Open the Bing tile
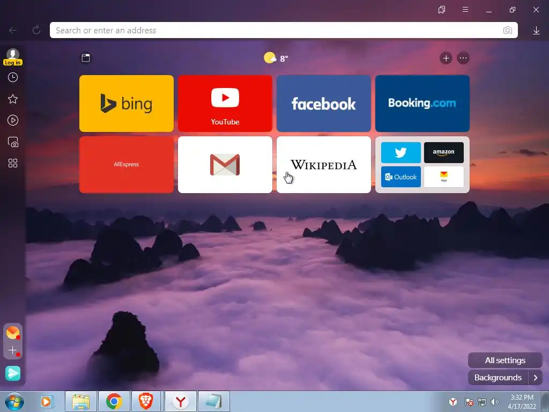The height and width of the screenshot is (412, 549). click(127, 104)
